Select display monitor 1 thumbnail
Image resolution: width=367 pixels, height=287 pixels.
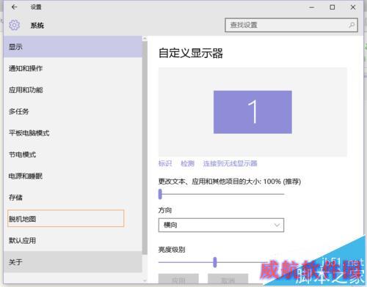(x=252, y=112)
